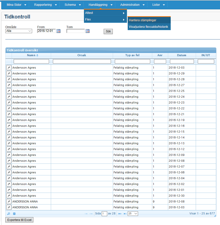Open the Område dropdown
Screen dimensions: 220x225
(x=19, y=31)
